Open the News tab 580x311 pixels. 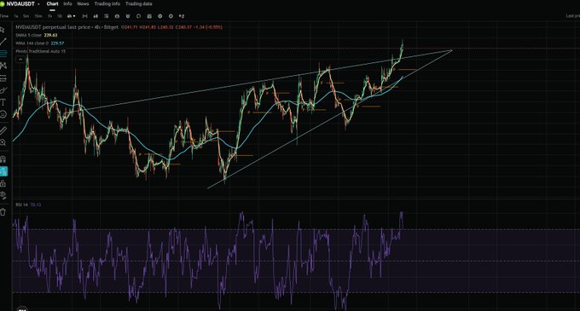(x=83, y=3)
